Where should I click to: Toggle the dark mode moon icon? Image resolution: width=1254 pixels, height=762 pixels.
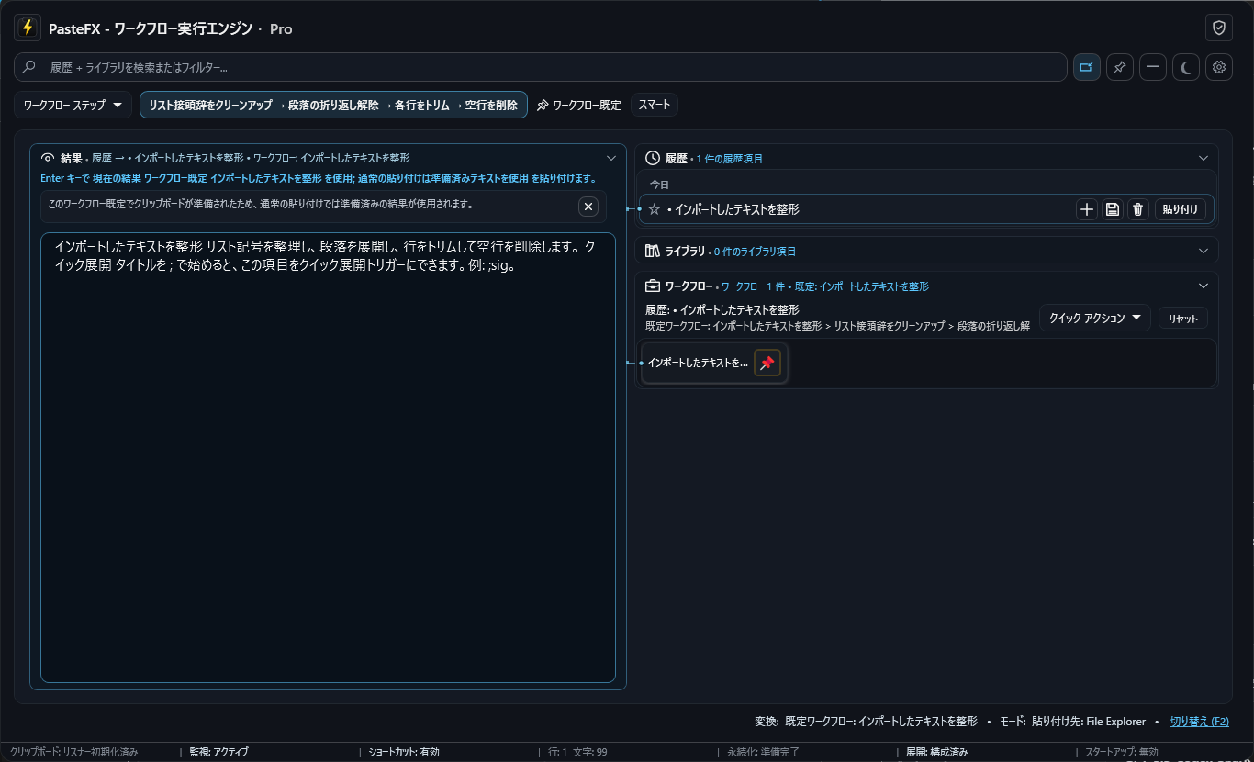(1186, 67)
